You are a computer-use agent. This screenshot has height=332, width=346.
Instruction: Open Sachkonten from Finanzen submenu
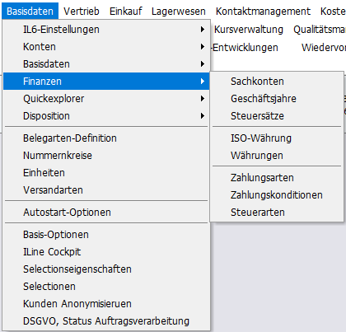(277, 82)
